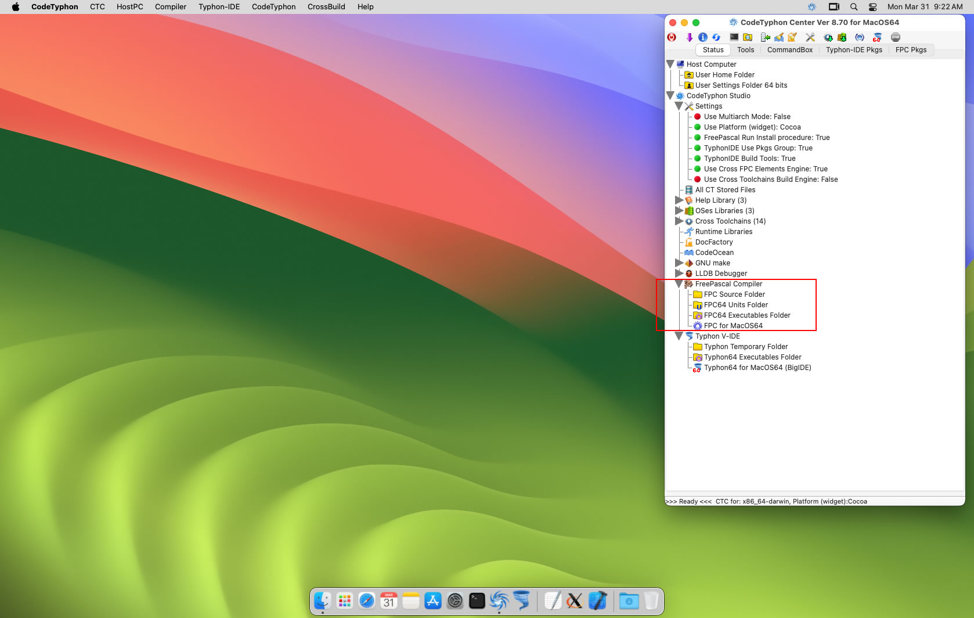Click FreePascal Run Install procedure: True
This screenshot has height=618, width=974.
(767, 138)
